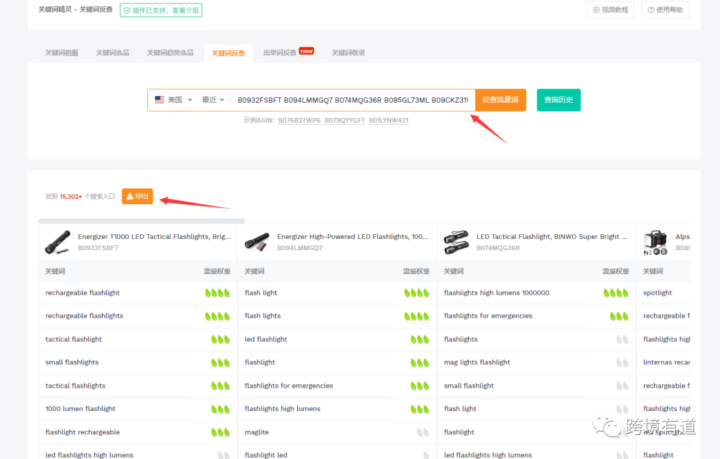This screenshot has height=459, width=720.
Task: Click the 查询历史 button
Action: (x=559, y=99)
